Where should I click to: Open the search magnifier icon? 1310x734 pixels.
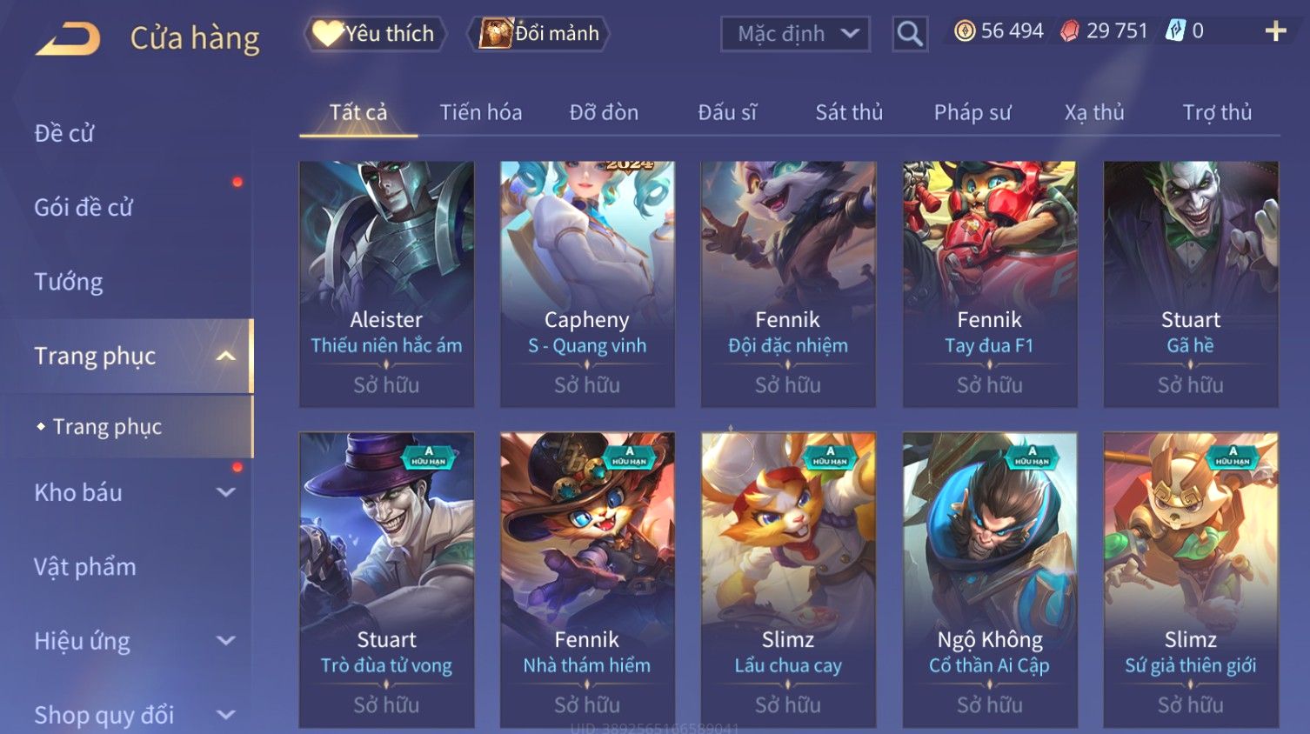pos(910,34)
